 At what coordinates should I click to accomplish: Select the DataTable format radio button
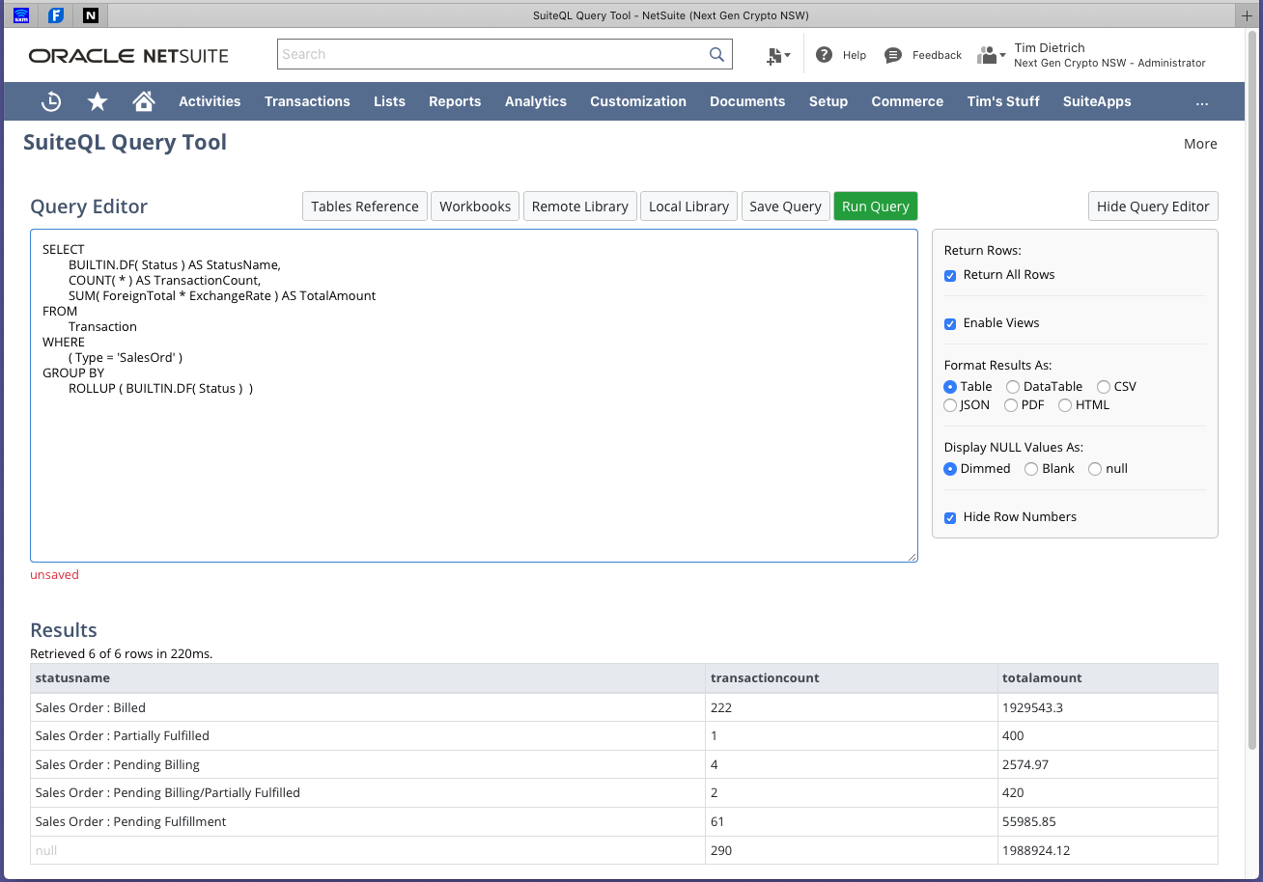[x=1013, y=387]
